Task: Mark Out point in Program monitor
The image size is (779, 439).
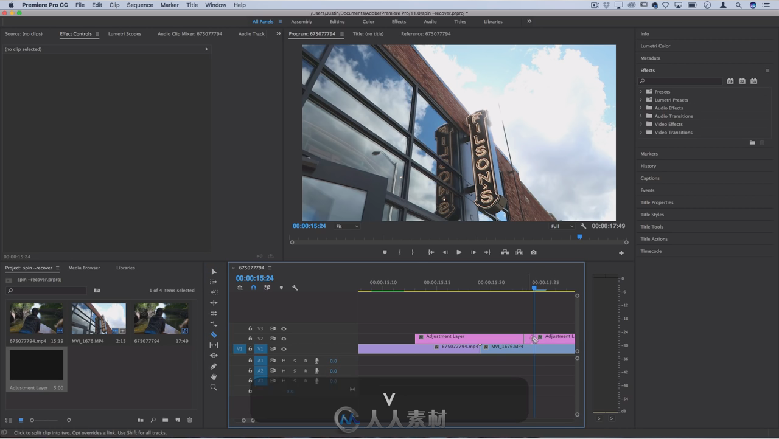Action: [413, 252]
